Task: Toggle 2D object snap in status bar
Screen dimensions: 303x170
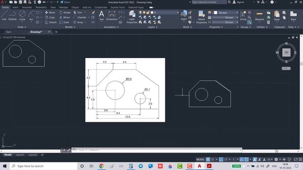Action: click(x=246, y=160)
